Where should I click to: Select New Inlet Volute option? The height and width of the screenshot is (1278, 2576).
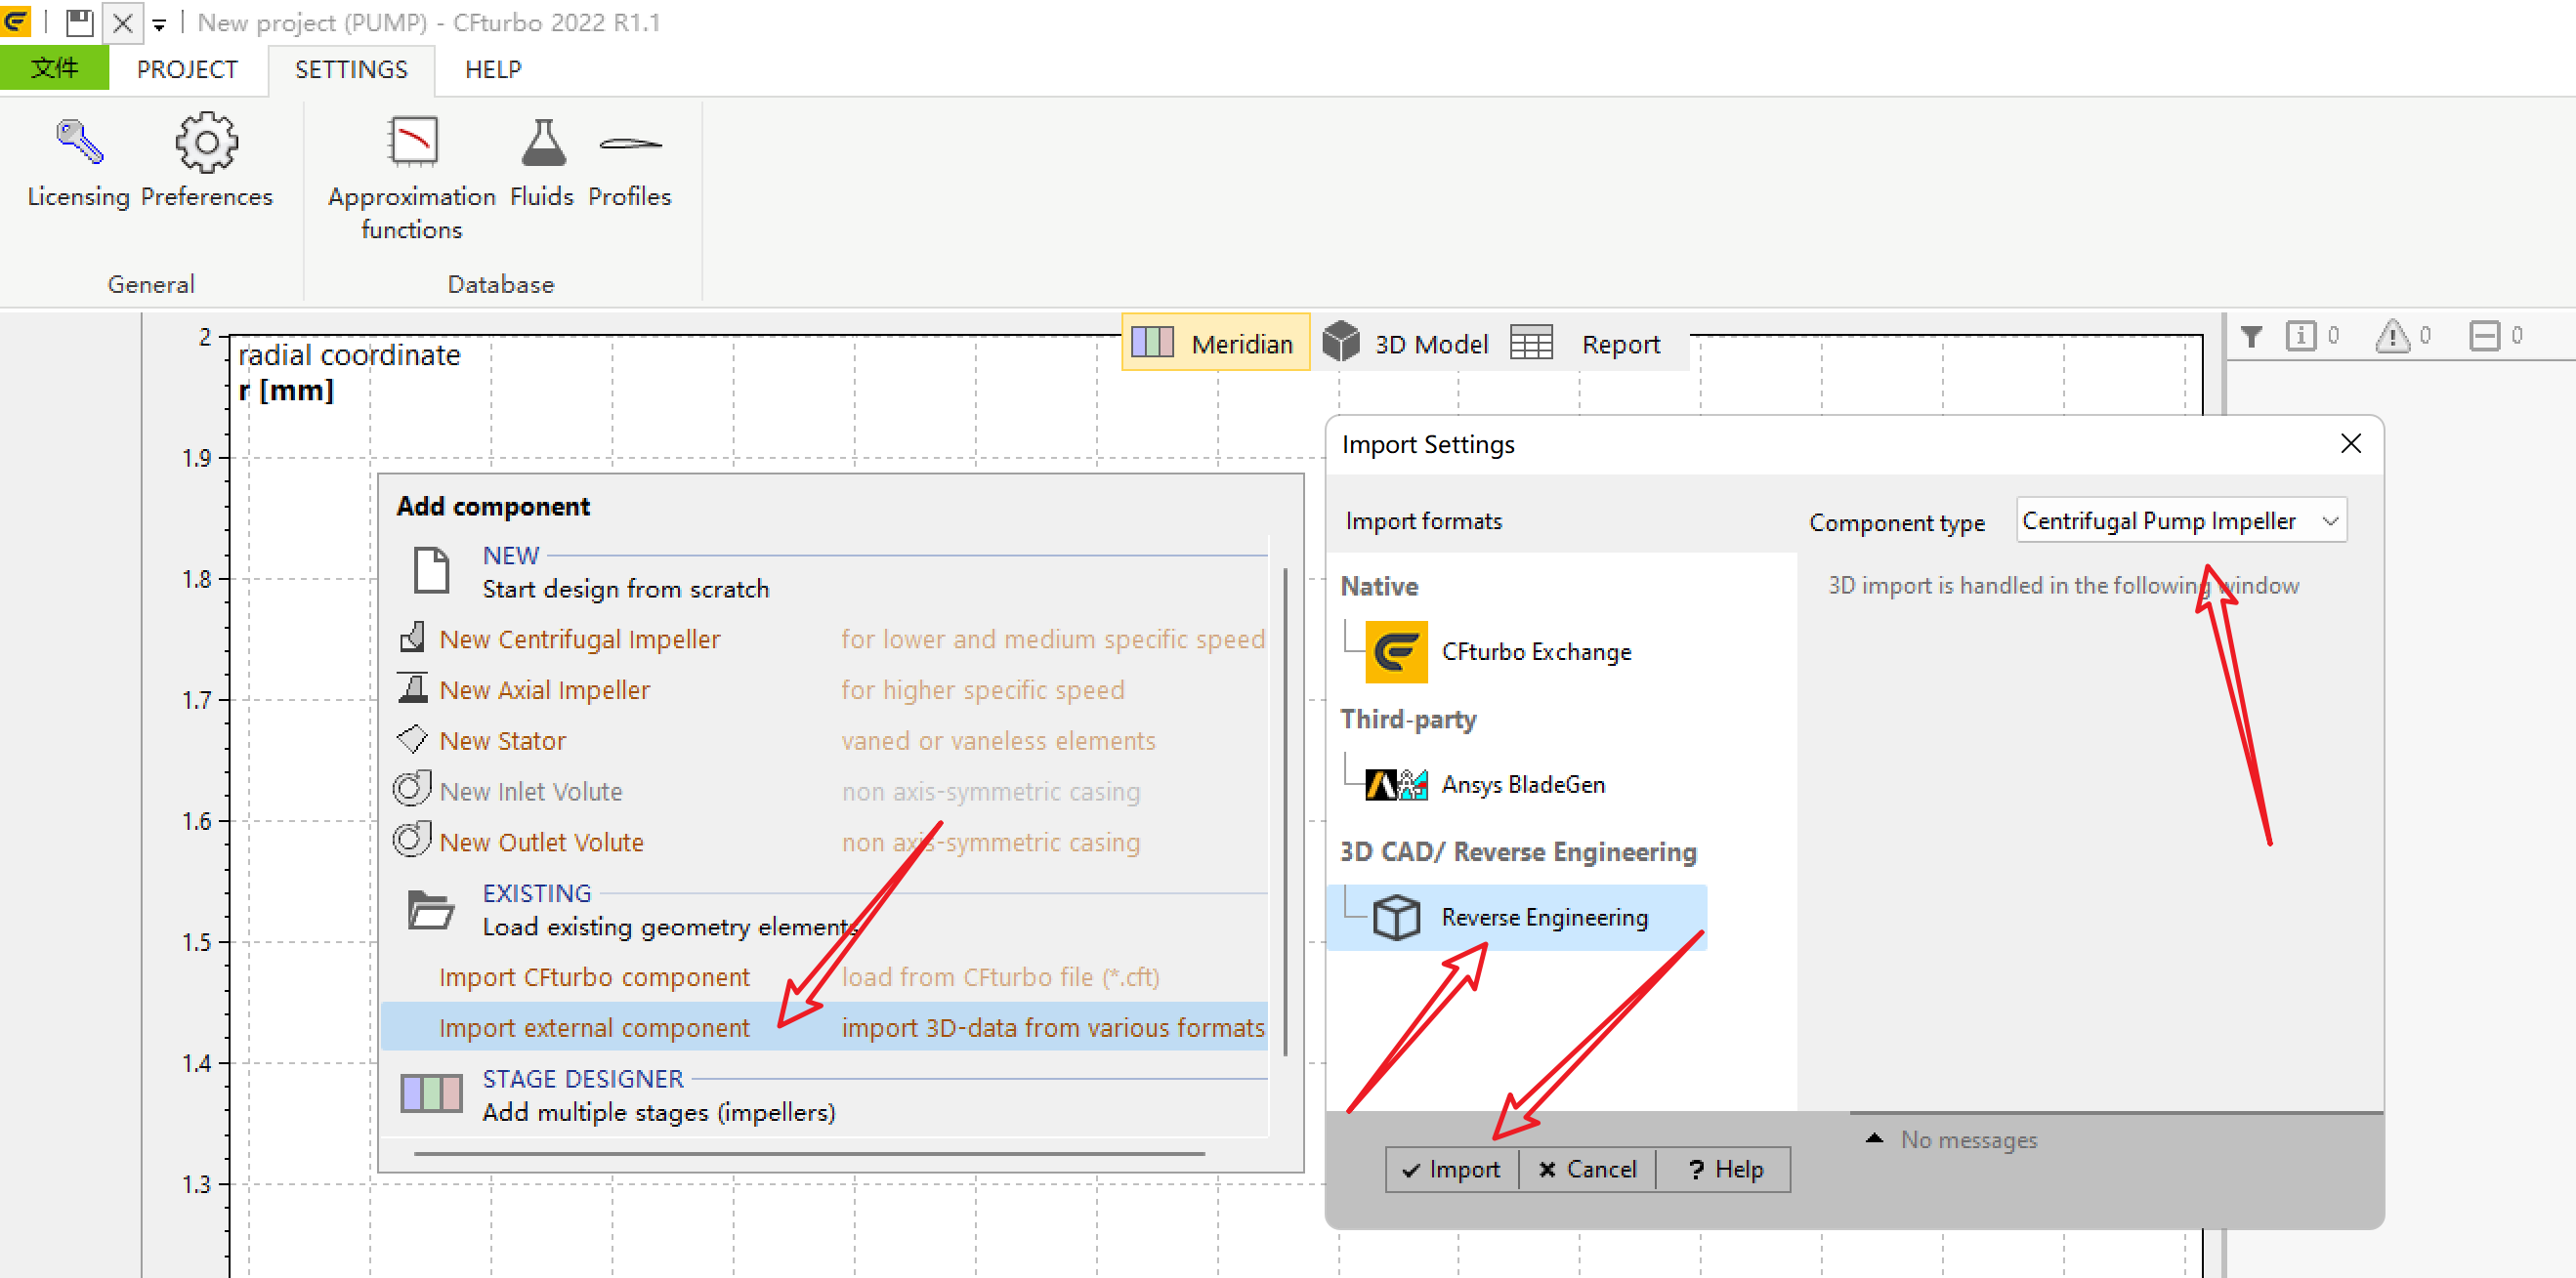[x=530, y=792]
